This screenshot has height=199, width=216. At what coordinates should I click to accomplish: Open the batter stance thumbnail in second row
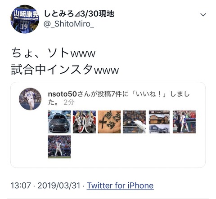(59, 147)
